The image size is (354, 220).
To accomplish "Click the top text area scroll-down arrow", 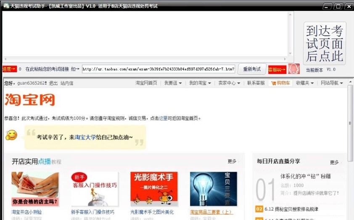I will pyautogui.click(x=291, y=53).
